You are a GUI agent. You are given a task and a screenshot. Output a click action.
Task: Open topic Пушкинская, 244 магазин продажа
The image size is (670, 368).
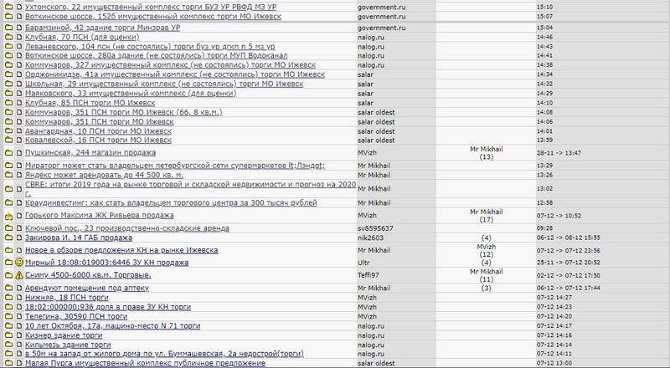click(90, 152)
